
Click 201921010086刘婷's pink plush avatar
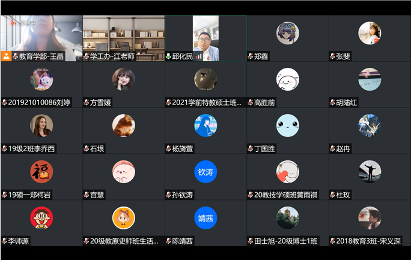41,79
